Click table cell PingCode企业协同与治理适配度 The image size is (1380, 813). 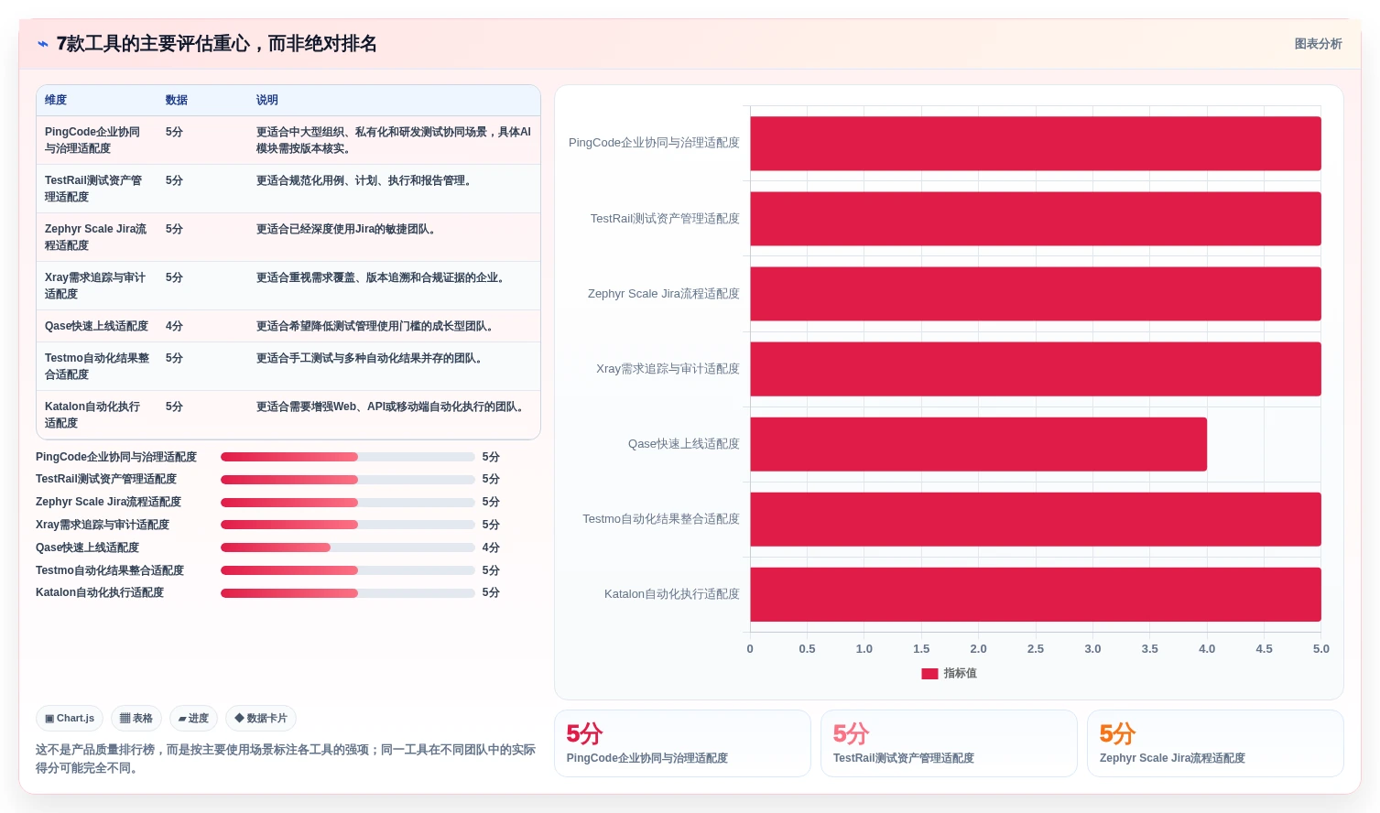pos(96,140)
